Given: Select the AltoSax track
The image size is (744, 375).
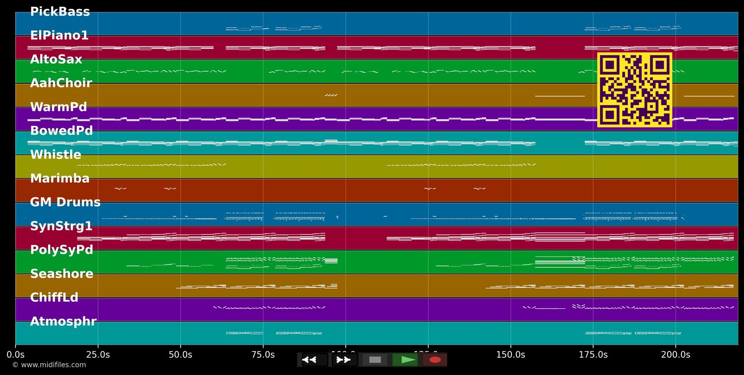Looking at the screenshot, I should [x=56, y=59].
